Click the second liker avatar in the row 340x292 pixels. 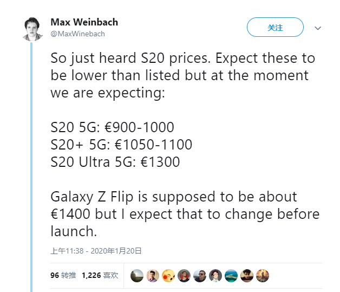(x=153, y=275)
